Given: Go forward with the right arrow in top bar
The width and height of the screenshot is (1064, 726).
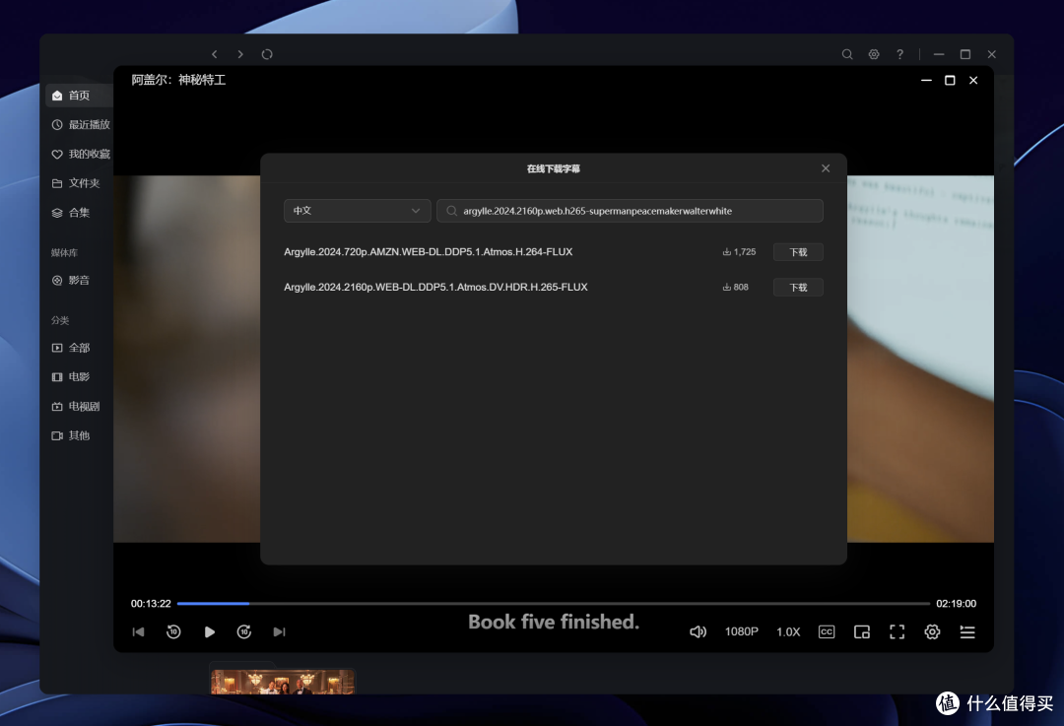Looking at the screenshot, I should (x=240, y=54).
